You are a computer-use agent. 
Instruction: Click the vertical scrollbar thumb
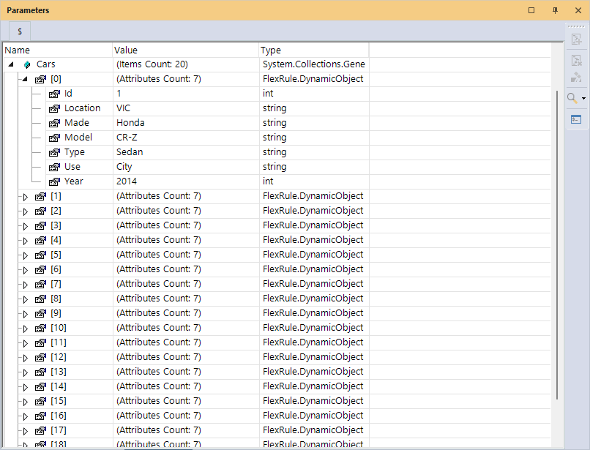click(x=557, y=245)
